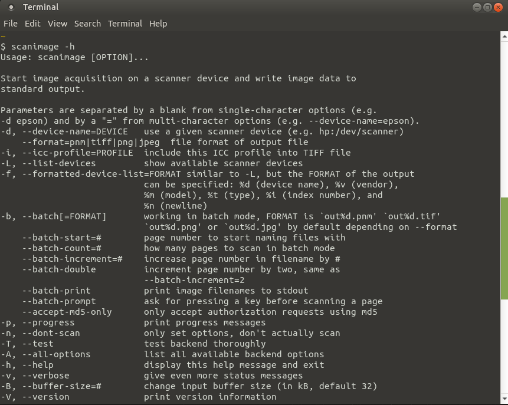
Task: Click the '--version' option line
Action: (x=138, y=397)
